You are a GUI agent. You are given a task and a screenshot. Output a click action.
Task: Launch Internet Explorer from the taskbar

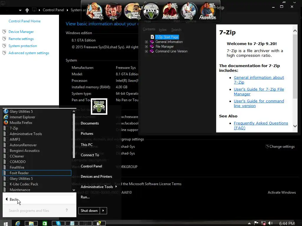[18, 223]
